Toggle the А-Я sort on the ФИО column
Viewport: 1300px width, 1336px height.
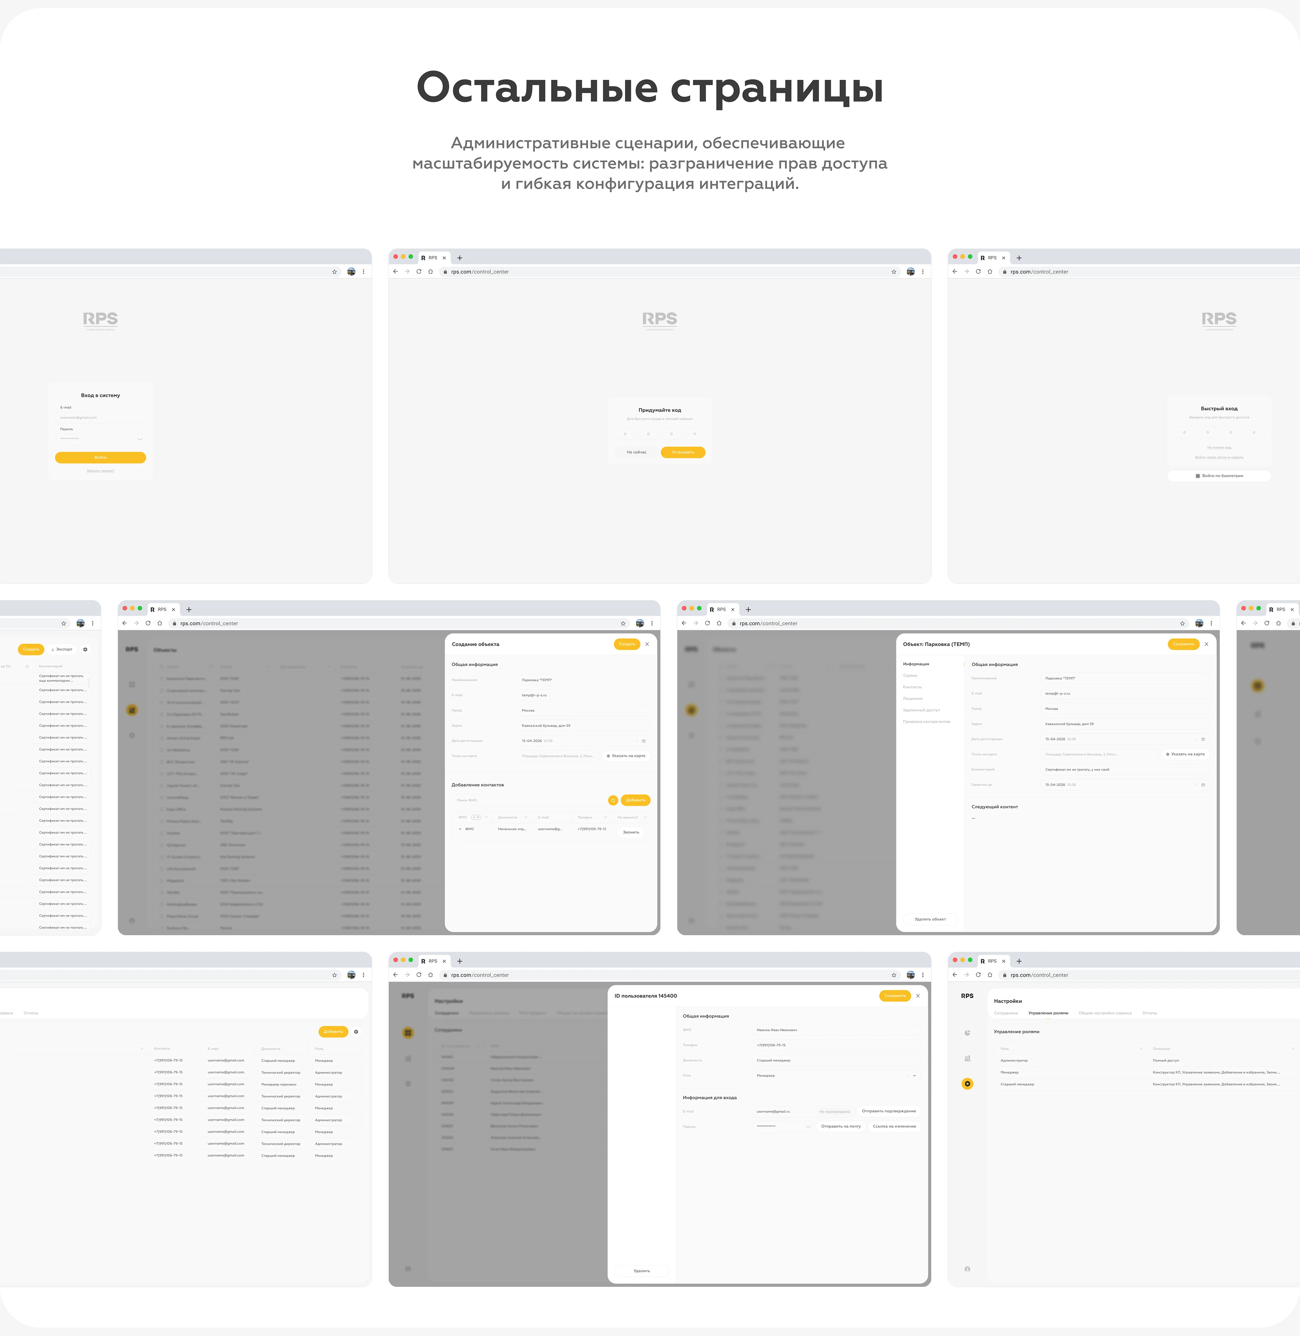[x=476, y=818]
